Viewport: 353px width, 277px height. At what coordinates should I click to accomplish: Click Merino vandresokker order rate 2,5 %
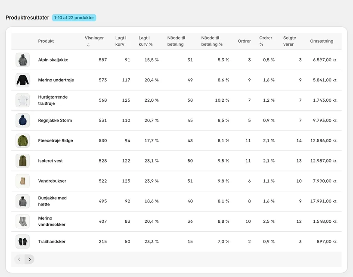269,221
